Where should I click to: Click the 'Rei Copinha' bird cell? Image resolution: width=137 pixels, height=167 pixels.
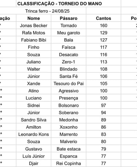69,163
